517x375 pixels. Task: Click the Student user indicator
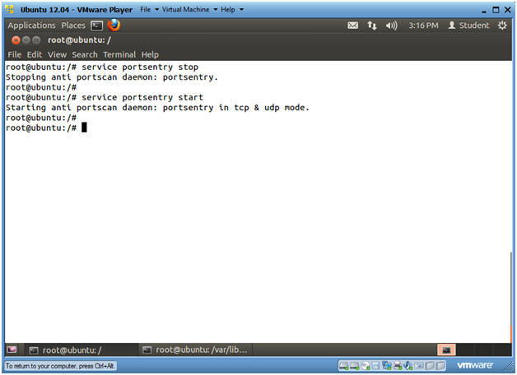pos(468,25)
